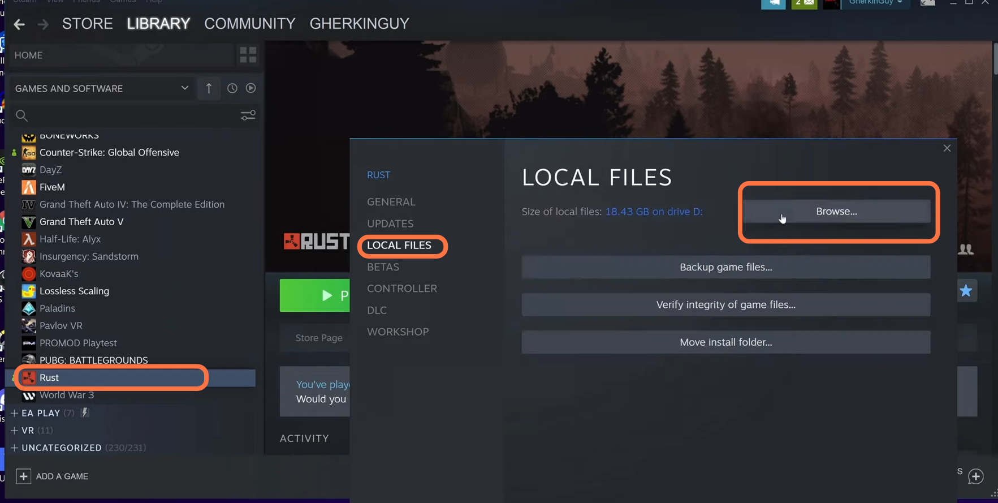Click the green Play button

click(314, 295)
